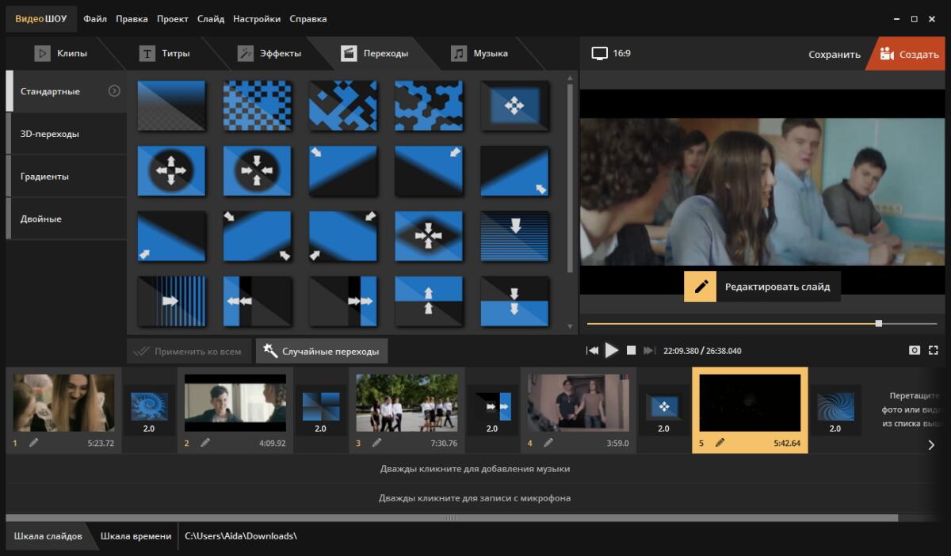Switch to the Музыка tab
Image resolution: width=951 pixels, height=556 pixels.
pyautogui.click(x=490, y=54)
